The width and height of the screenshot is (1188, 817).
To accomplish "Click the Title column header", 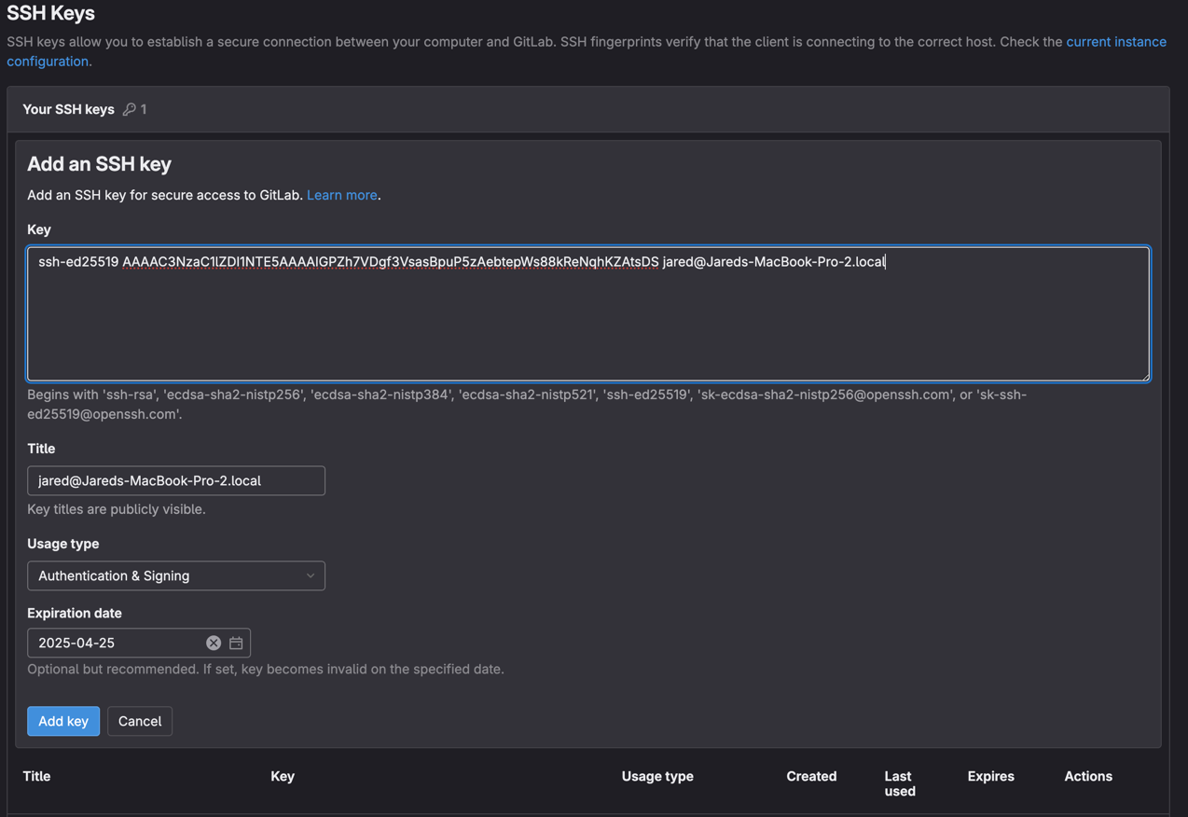I will coord(36,776).
